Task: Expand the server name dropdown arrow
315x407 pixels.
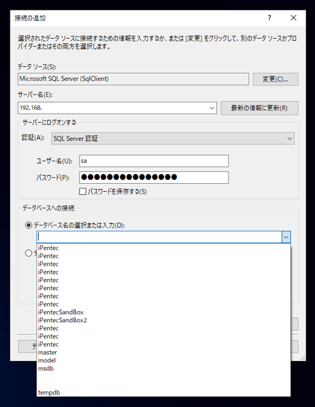Action: pos(212,108)
